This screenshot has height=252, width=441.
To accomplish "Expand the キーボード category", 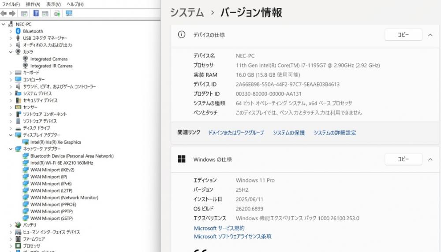I will pyautogui.click(x=11, y=73).
